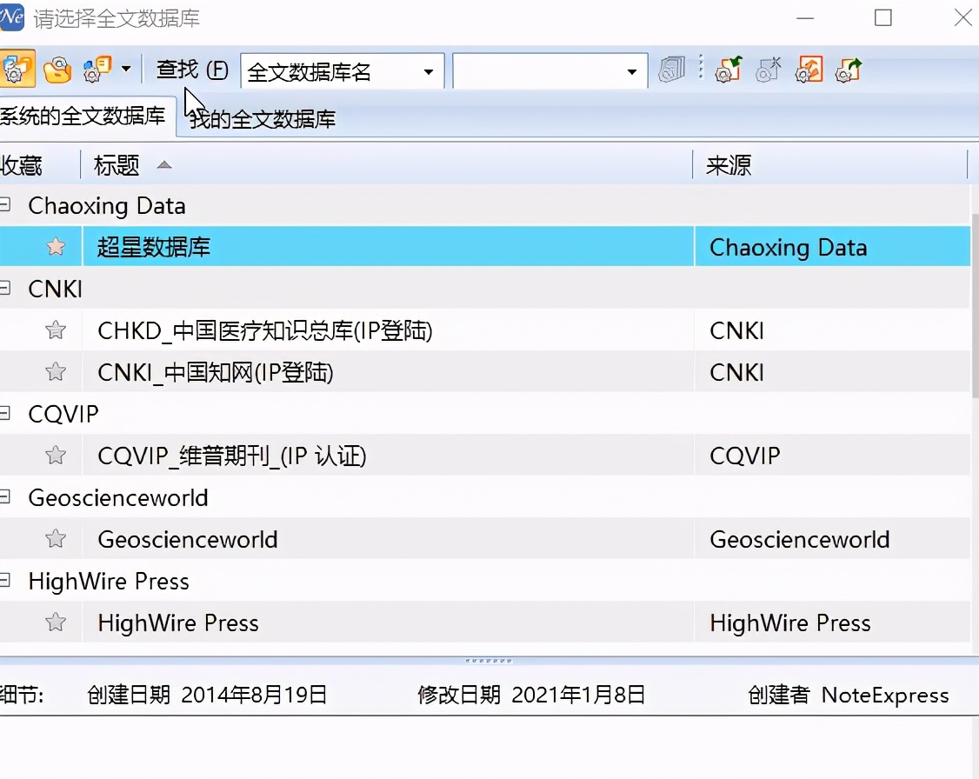Image resolution: width=979 pixels, height=779 pixels.
Task: Click the third toolbar icon with gear and note
Action: coord(97,70)
